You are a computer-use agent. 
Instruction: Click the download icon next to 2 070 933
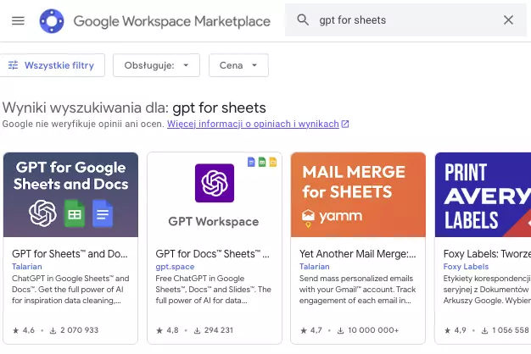(x=53, y=330)
